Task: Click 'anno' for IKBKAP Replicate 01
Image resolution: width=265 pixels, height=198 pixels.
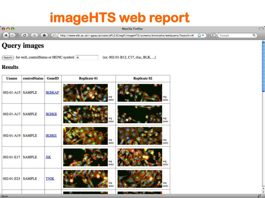Action: click(x=111, y=100)
